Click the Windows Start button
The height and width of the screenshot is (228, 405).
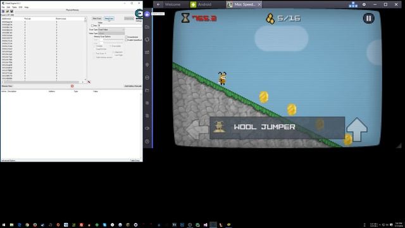pyautogui.click(x=4, y=225)
